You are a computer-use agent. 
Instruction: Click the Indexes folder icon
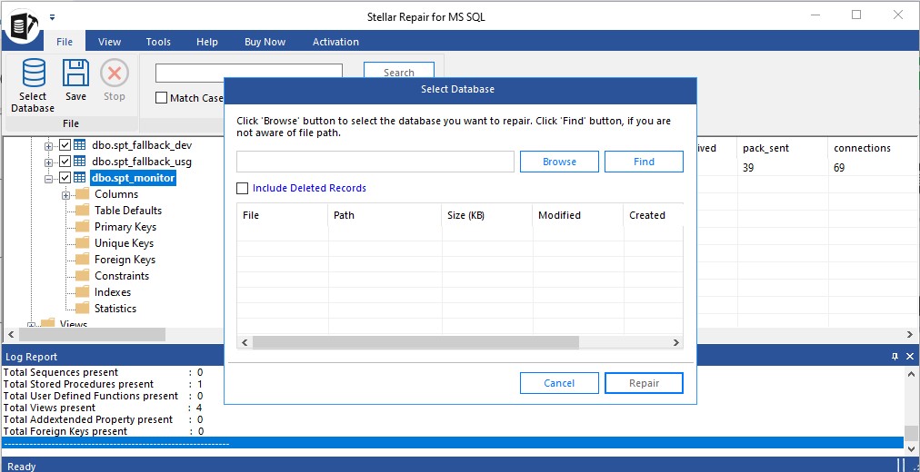(82, 292)
